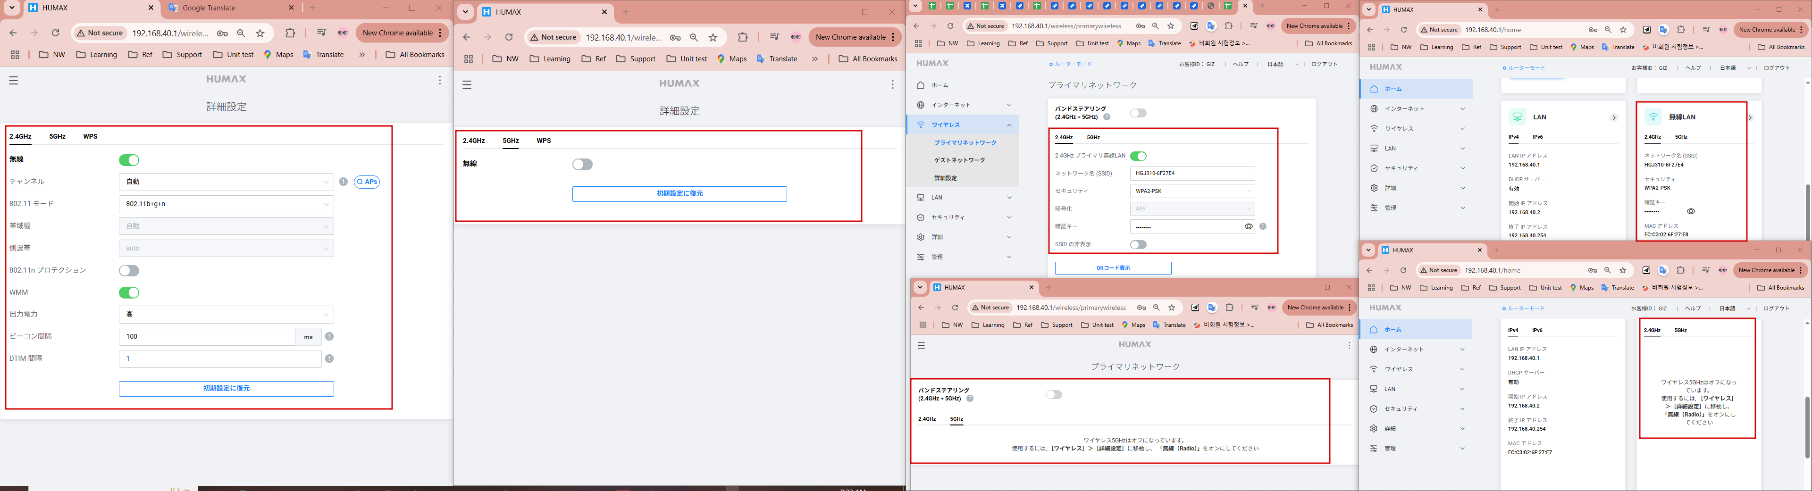The image size is (1812, 491).
Task: Click the ネットワーク名 (SSID) input field
Action: [x=1192, y=173]
